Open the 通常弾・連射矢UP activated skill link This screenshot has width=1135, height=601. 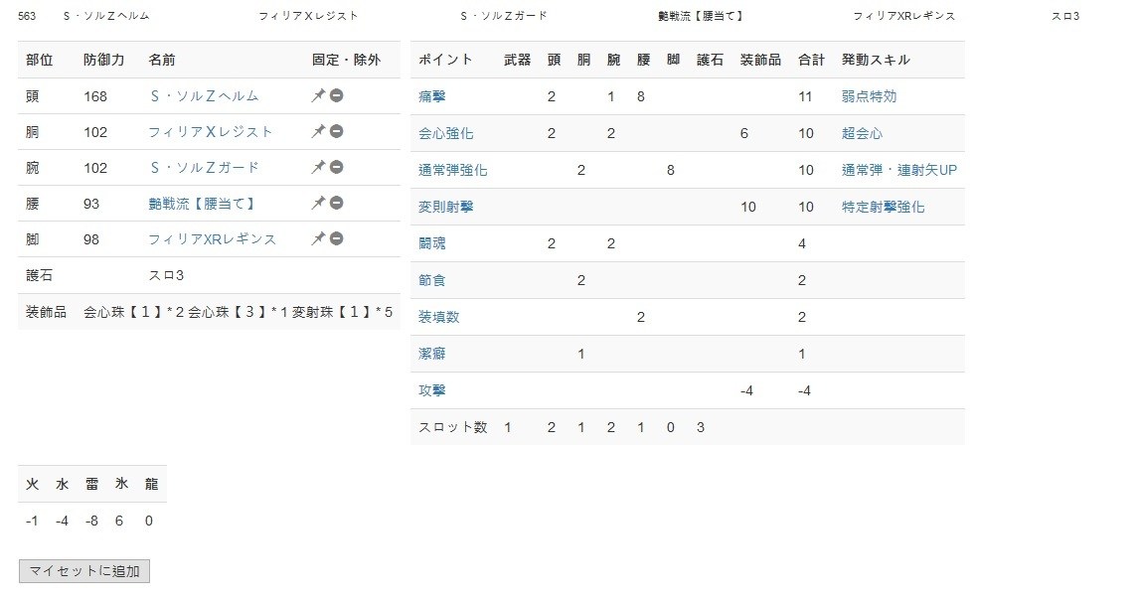click(x=899, y=170)
